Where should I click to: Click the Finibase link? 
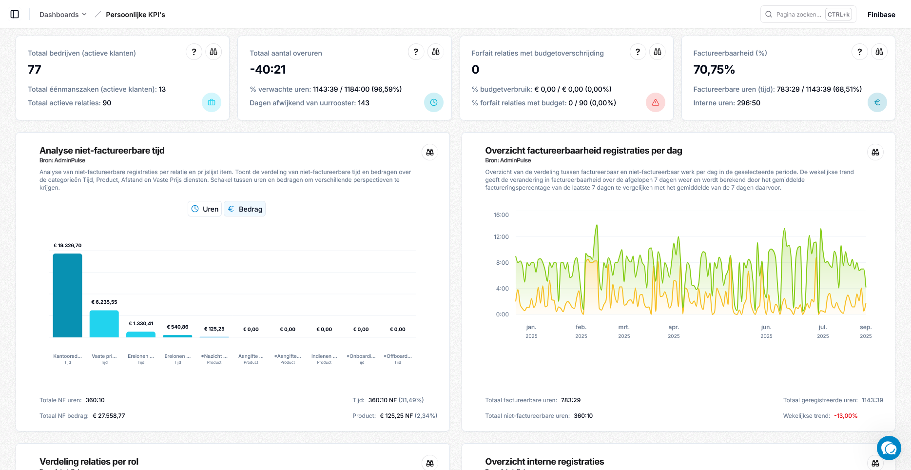coord(881,15)
